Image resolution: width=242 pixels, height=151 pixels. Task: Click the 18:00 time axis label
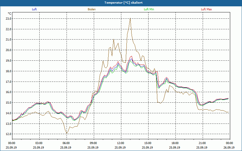point(175,143)
